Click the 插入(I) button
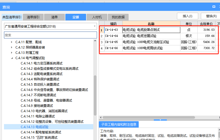 (187, 16)
